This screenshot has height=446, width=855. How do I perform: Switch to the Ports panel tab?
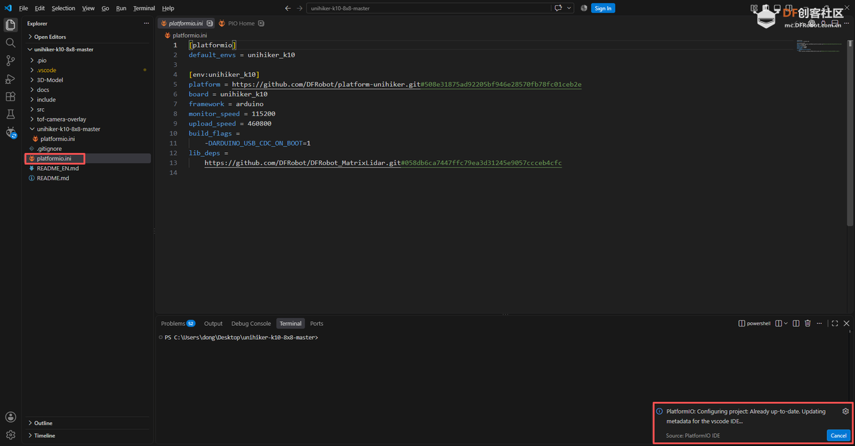(317, 323)
